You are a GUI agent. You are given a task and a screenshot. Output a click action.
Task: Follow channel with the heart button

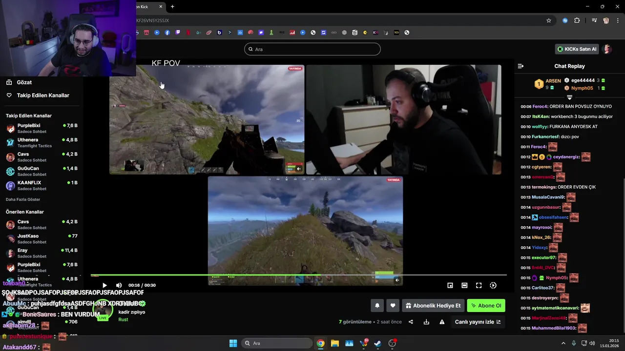coord(393,306)
